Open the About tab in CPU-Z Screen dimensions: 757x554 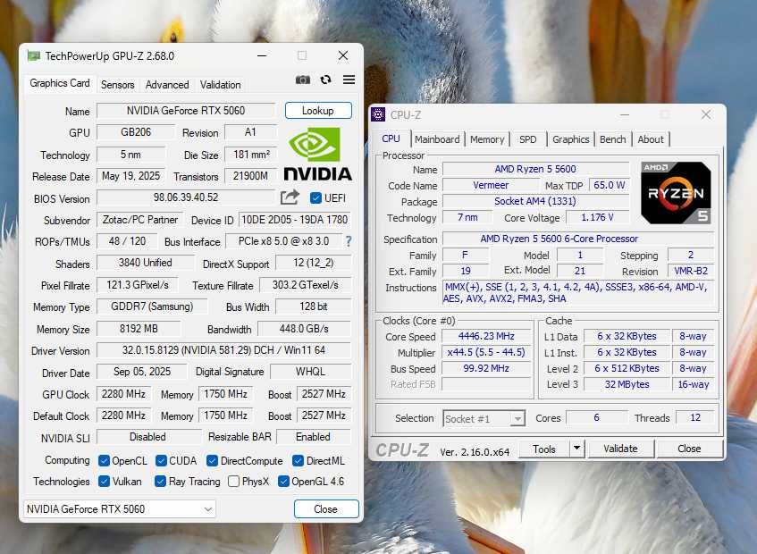[651, 139]
